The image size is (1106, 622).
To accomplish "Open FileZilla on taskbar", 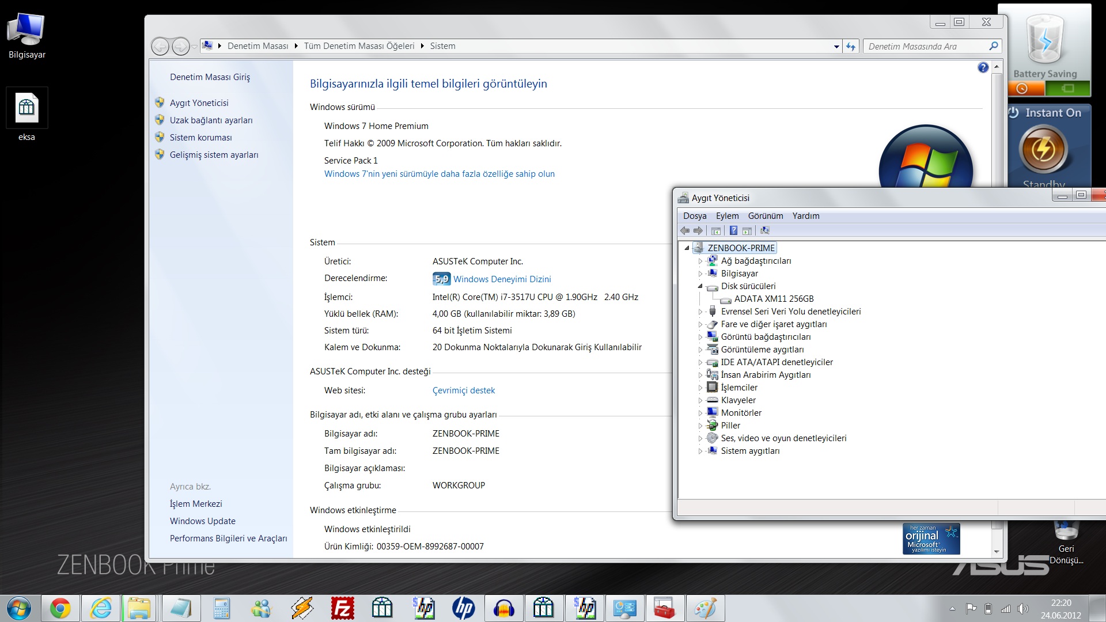I will click(342, 608).
